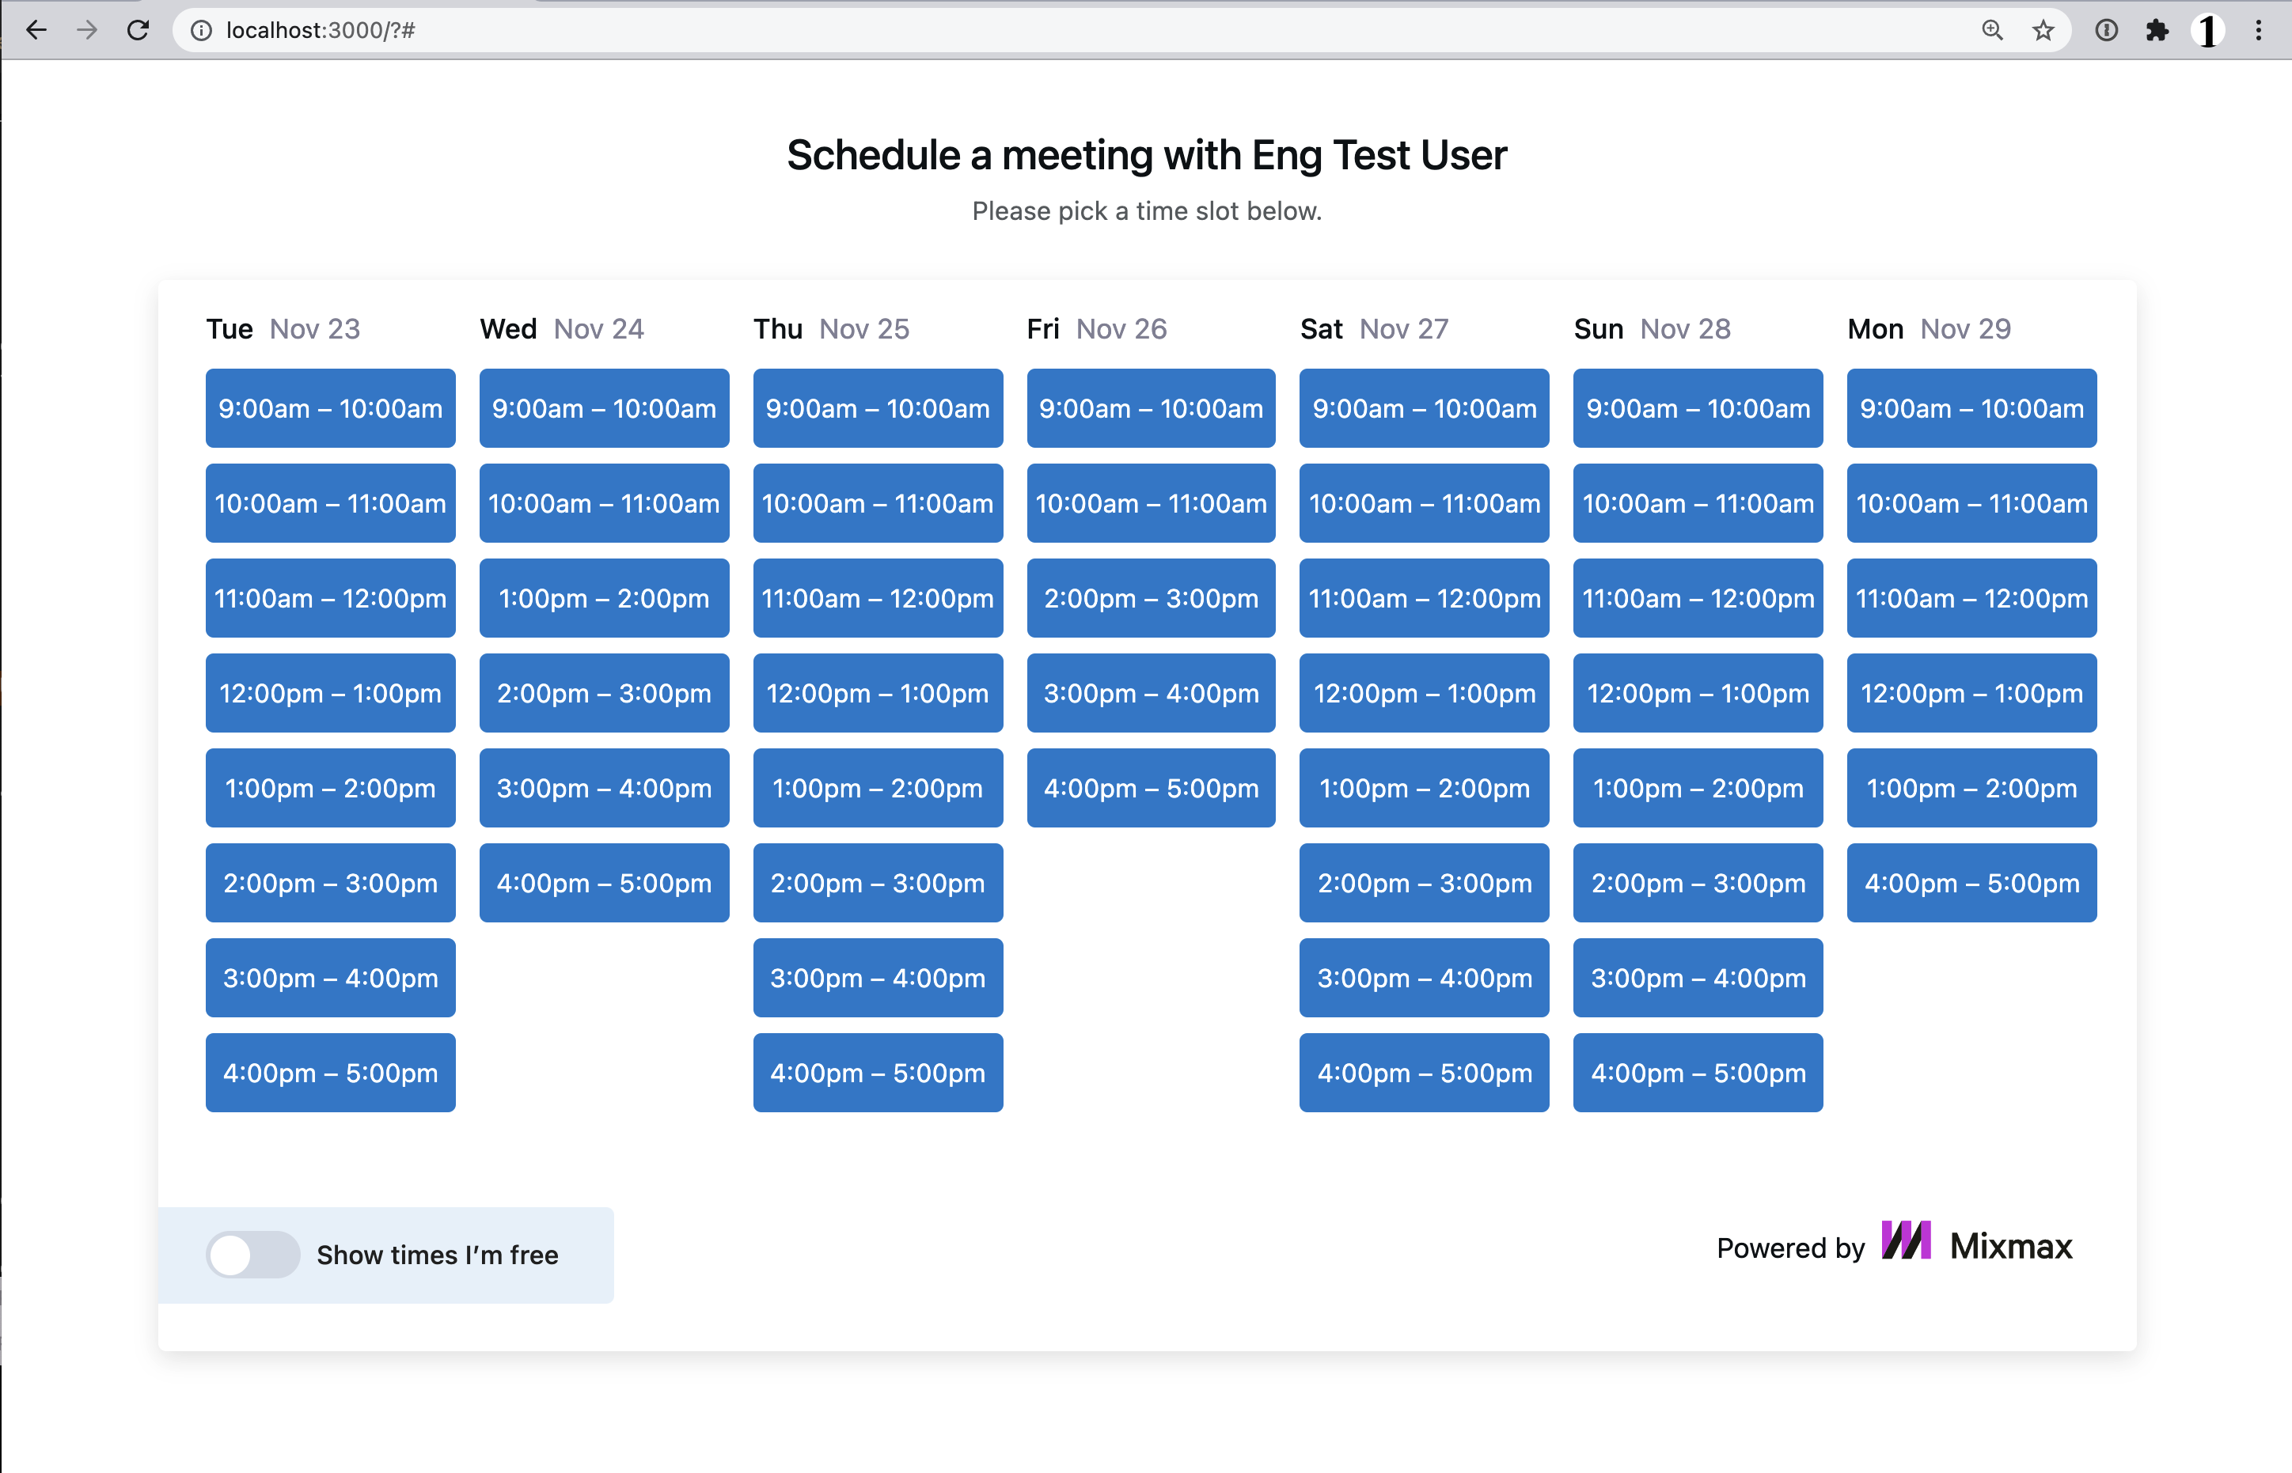The image size is (2292, 1473).
Task: Click the zoom magnifier icon in address bar
Action: (x=1991, y=31)
